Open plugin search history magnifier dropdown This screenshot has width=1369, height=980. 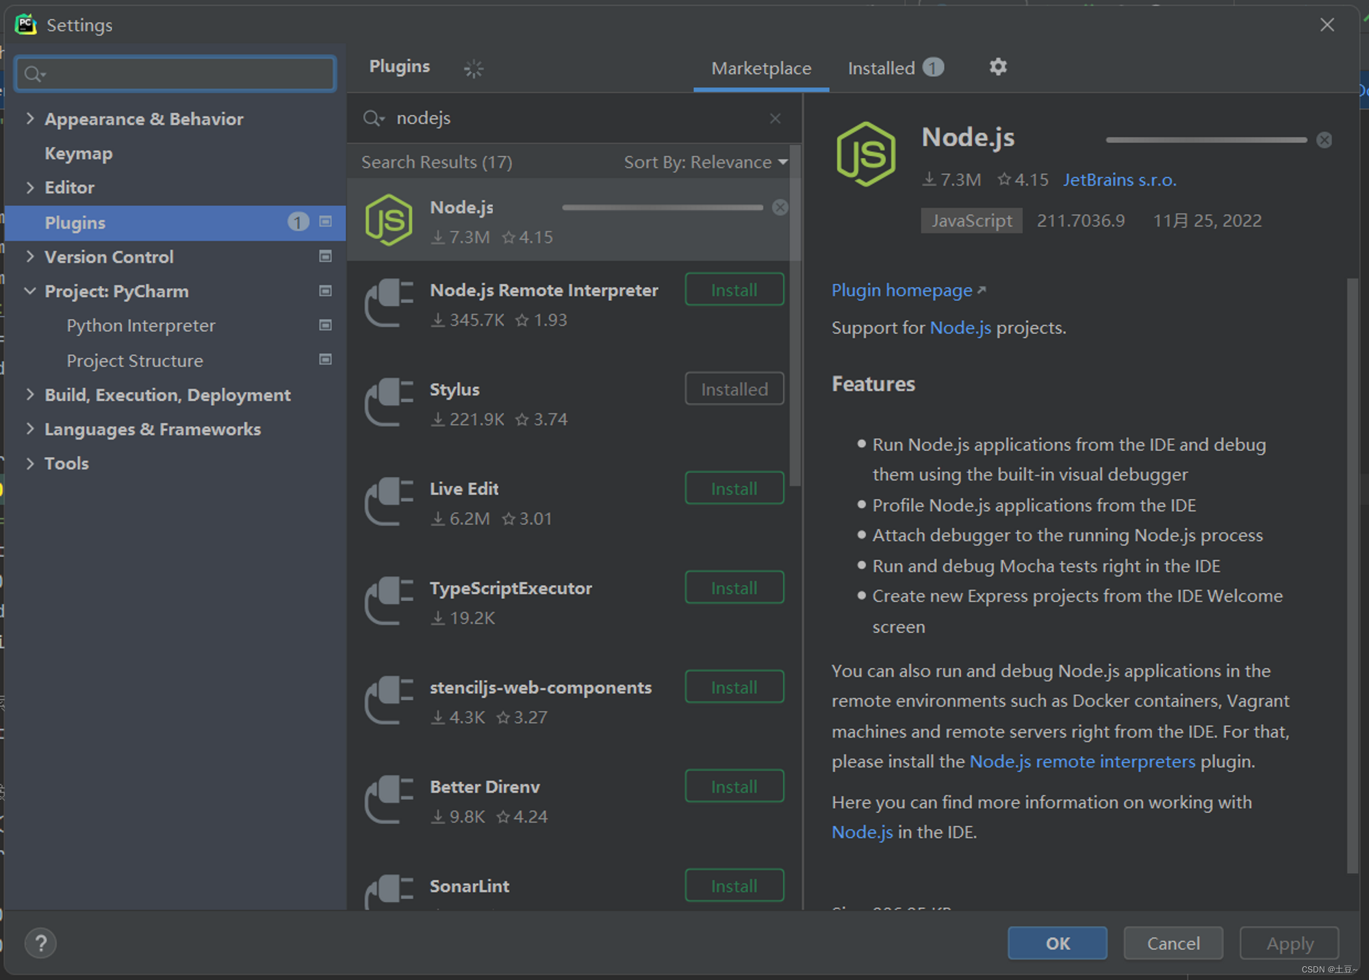[374, 118]
